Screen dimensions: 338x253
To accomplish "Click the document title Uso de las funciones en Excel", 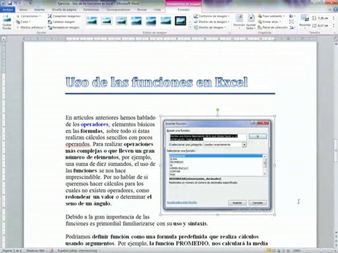I will pyautogui.click(x=157, y=82).
